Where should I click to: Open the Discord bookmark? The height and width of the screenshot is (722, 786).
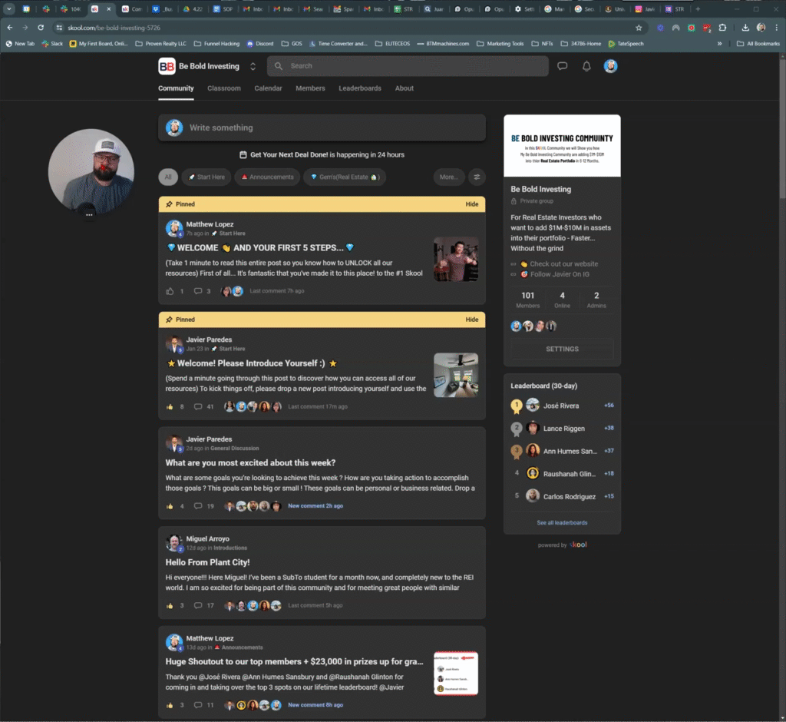pyautogui.click(x=259, y=44)
